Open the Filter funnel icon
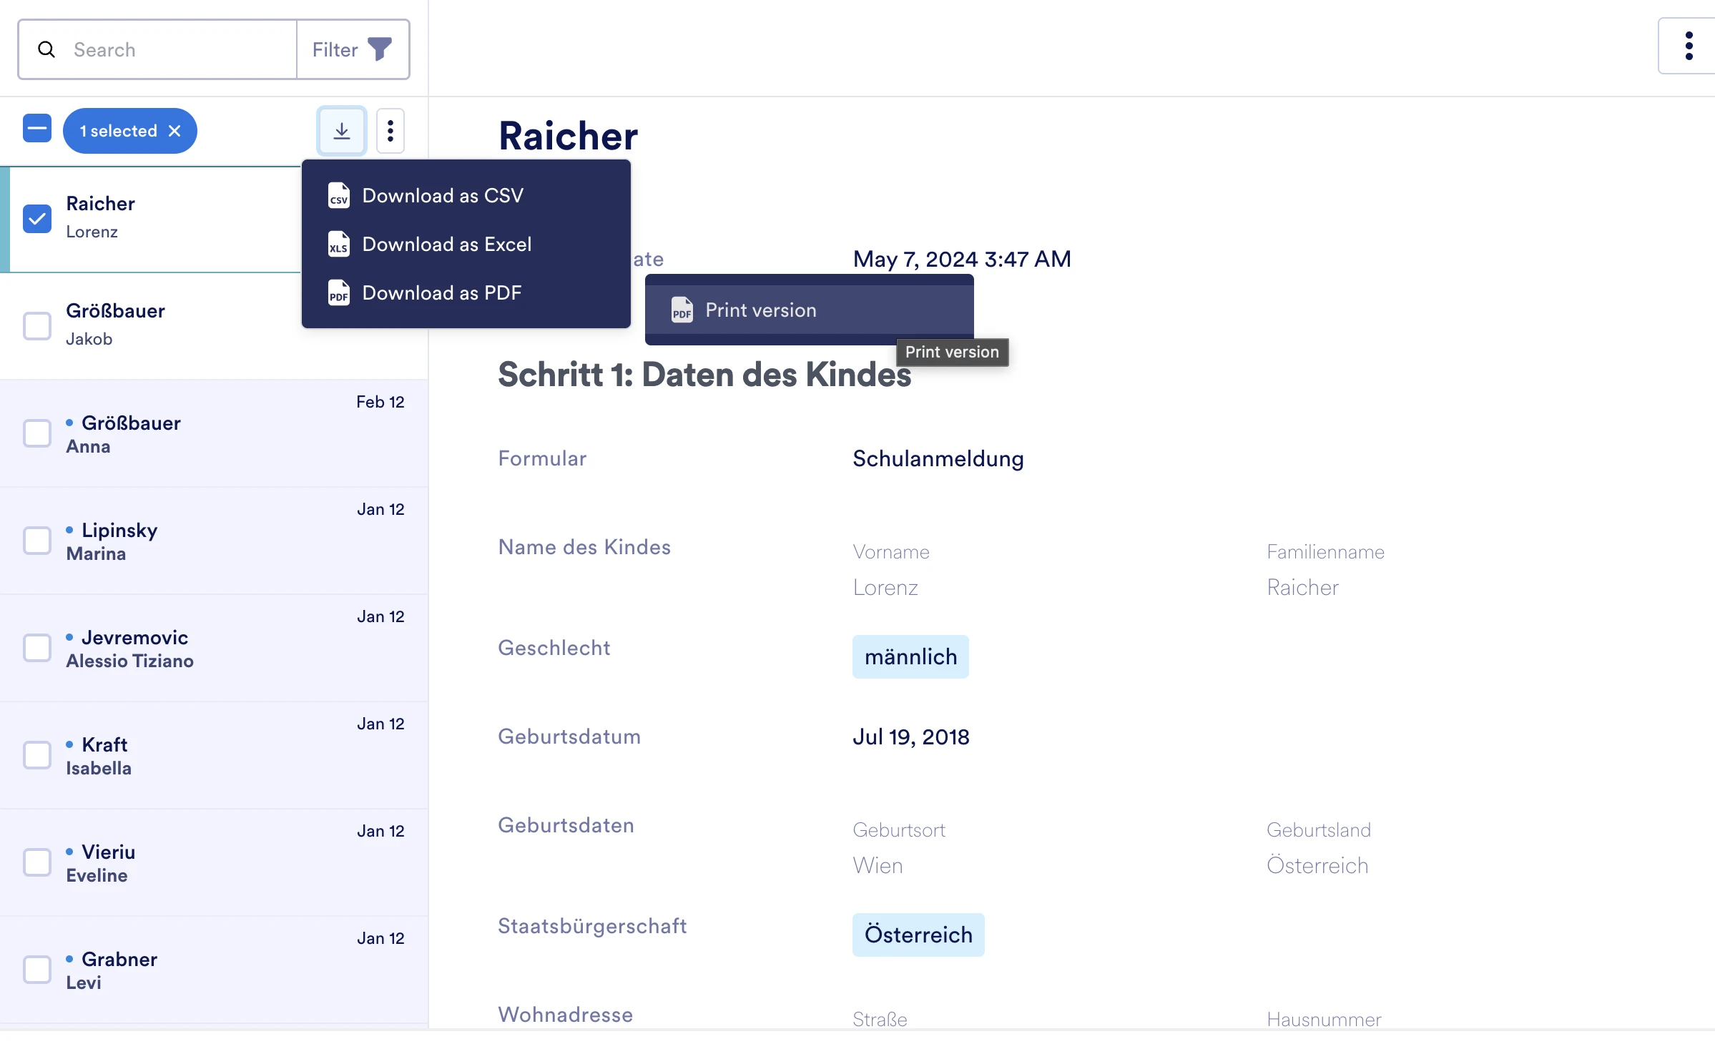 pos(381,48)
